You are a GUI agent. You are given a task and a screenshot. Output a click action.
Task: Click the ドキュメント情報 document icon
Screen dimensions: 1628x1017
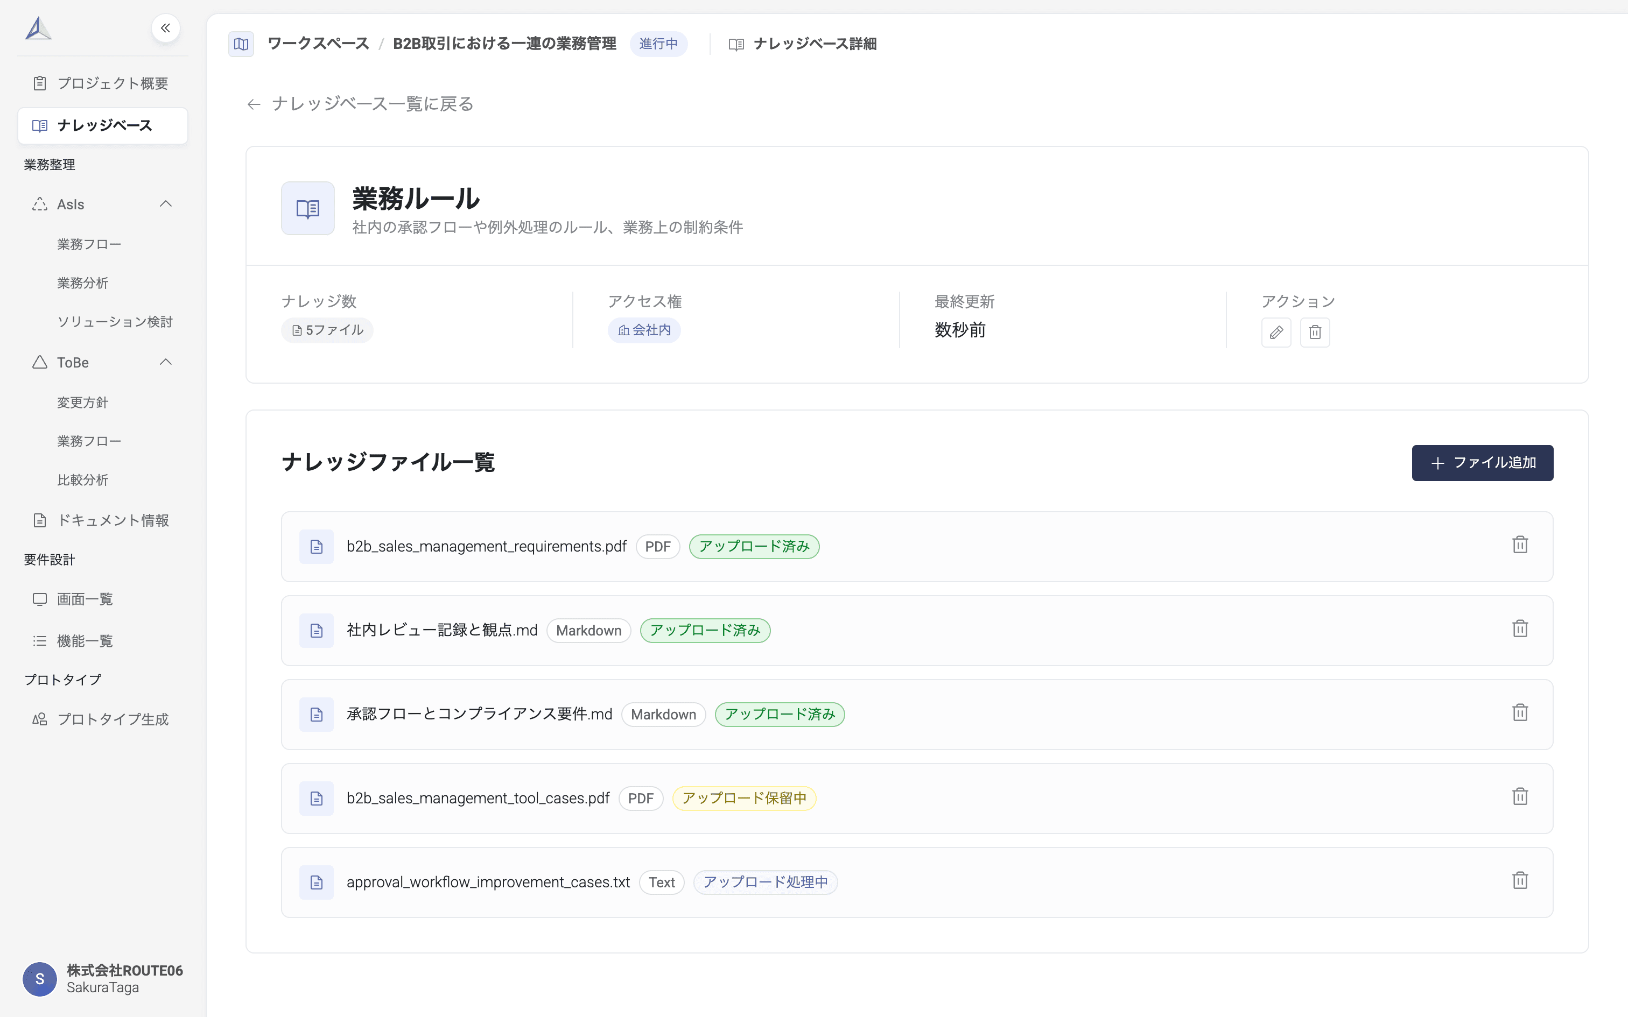click(39, 519)
